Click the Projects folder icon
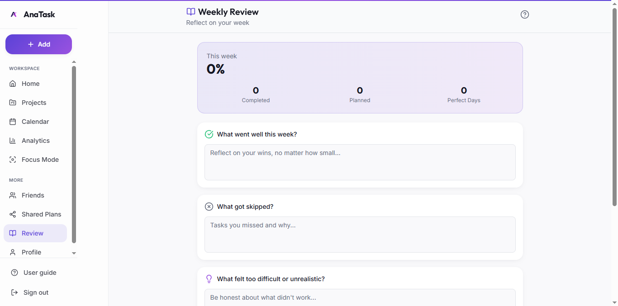Image resolution: width=618 pixels, height=306 pixels. click(x=13, y=103)
